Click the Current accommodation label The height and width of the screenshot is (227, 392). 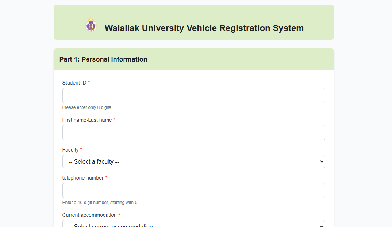(x=89, y=215)
